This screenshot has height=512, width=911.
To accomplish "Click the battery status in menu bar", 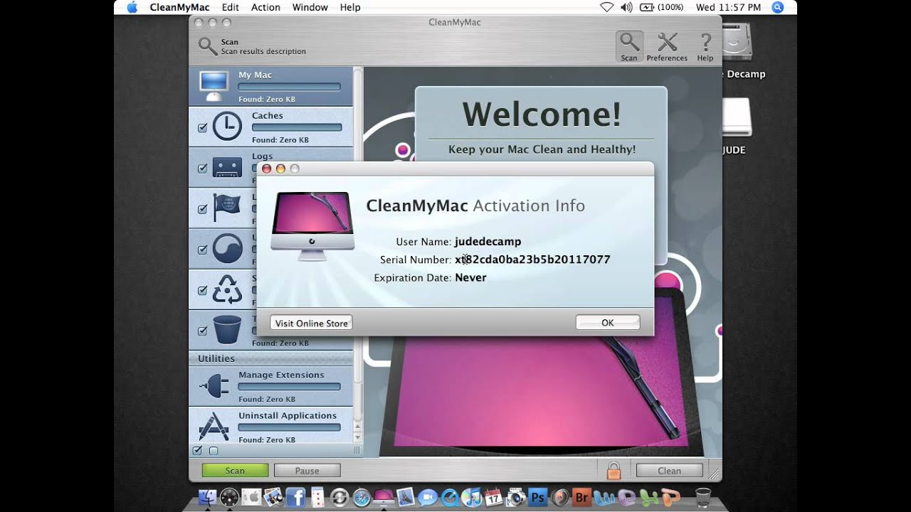I will (x=661, y=7).
